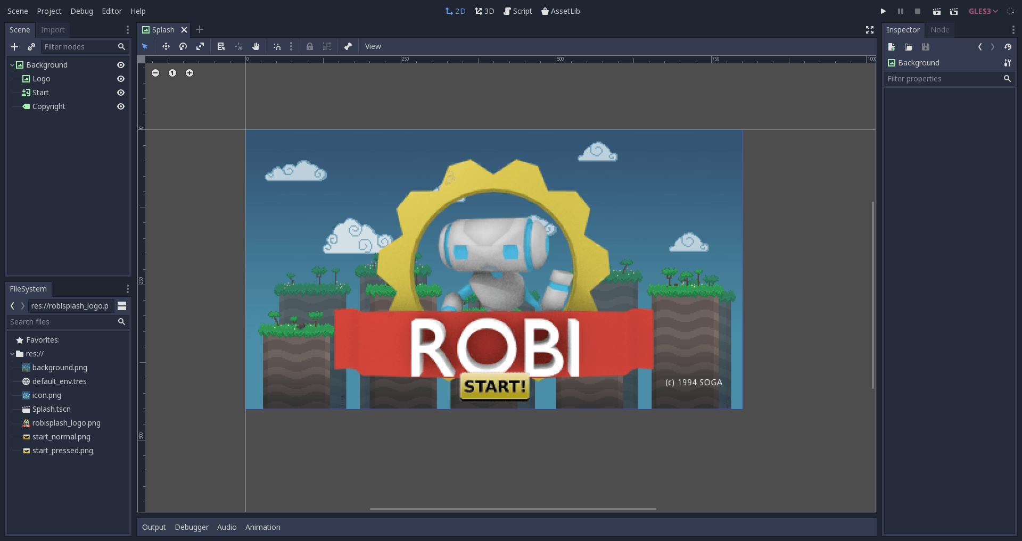
Task: Play the edited scene clapper icon
Action: (937, 11)
